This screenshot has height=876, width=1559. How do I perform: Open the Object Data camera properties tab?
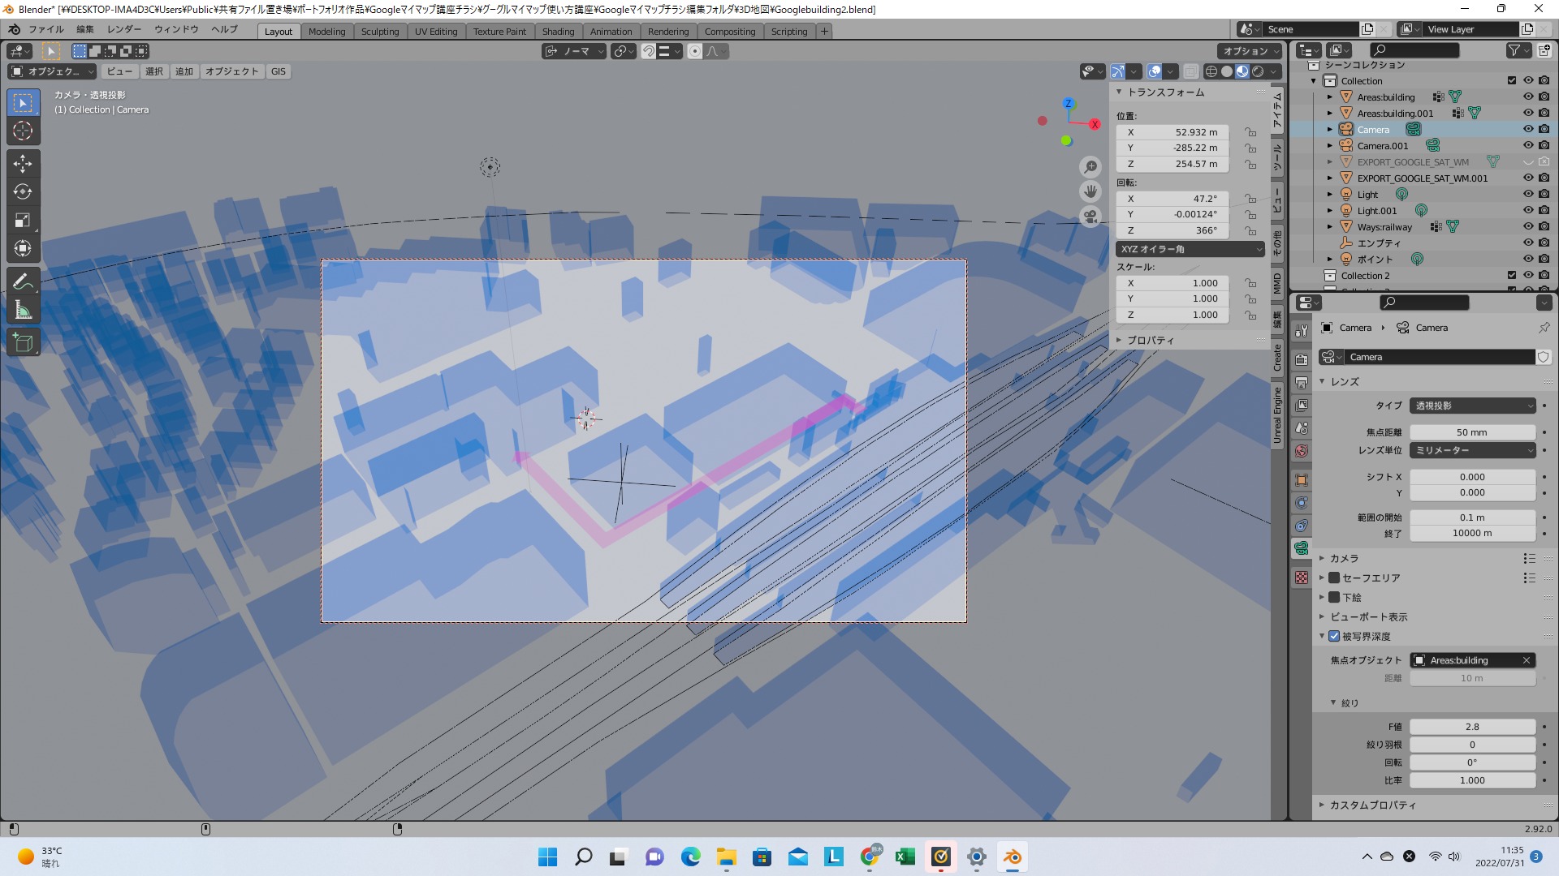[1302, 548]
